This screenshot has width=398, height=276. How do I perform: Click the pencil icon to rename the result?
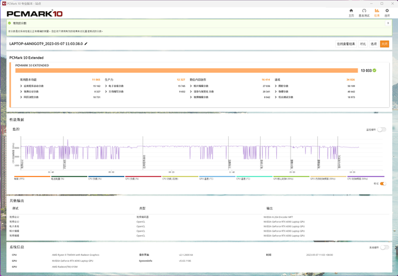tap(86, 43)
